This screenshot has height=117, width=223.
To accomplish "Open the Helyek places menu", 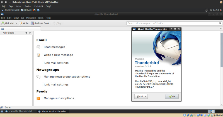I will 26,10.
